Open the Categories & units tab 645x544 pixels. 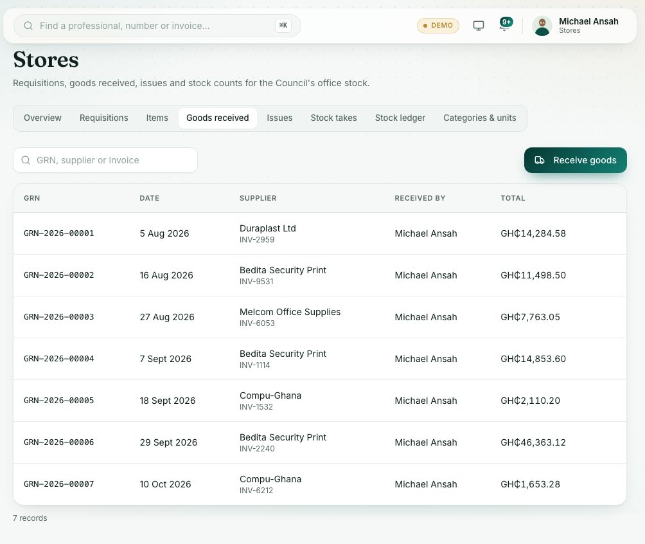[480, 118]
